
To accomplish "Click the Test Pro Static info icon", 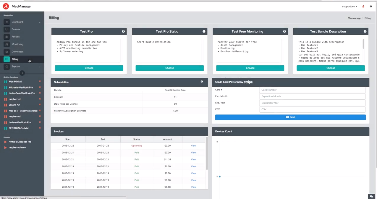I will 204,31.
